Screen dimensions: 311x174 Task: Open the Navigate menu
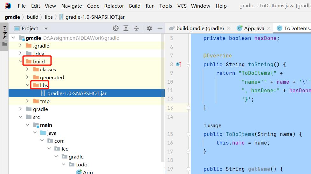click(72, 6)
